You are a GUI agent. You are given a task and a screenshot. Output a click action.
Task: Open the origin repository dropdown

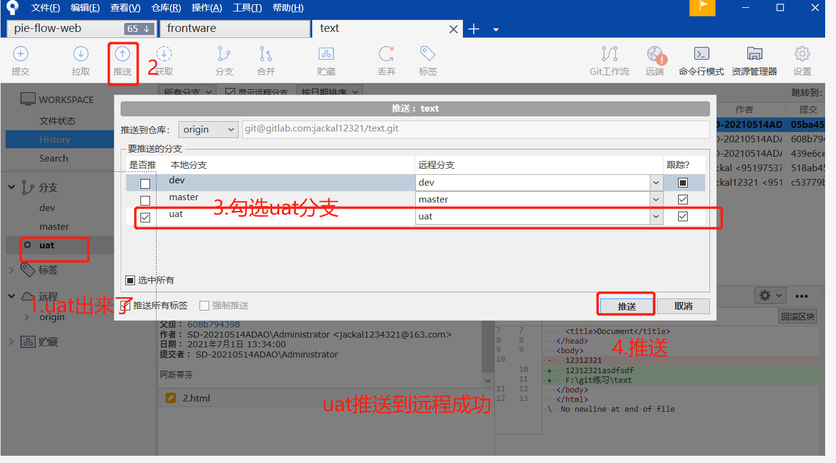point(209,130)
